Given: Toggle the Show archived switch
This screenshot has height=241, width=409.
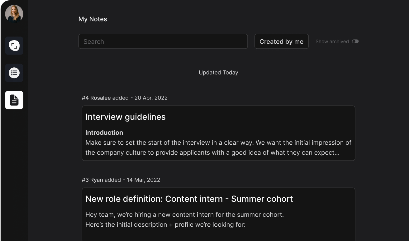Looking at the screenshot, I should point(355,41).
